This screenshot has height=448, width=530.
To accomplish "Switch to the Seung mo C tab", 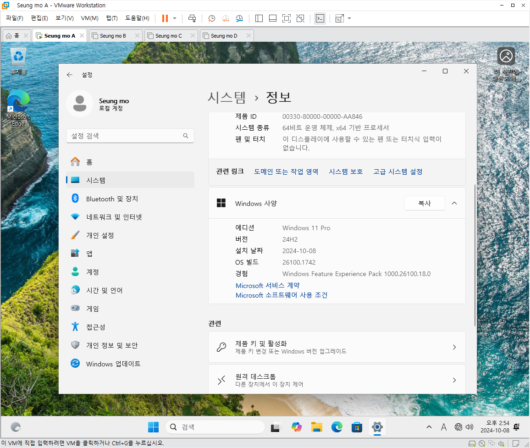I will pos(168,36).
